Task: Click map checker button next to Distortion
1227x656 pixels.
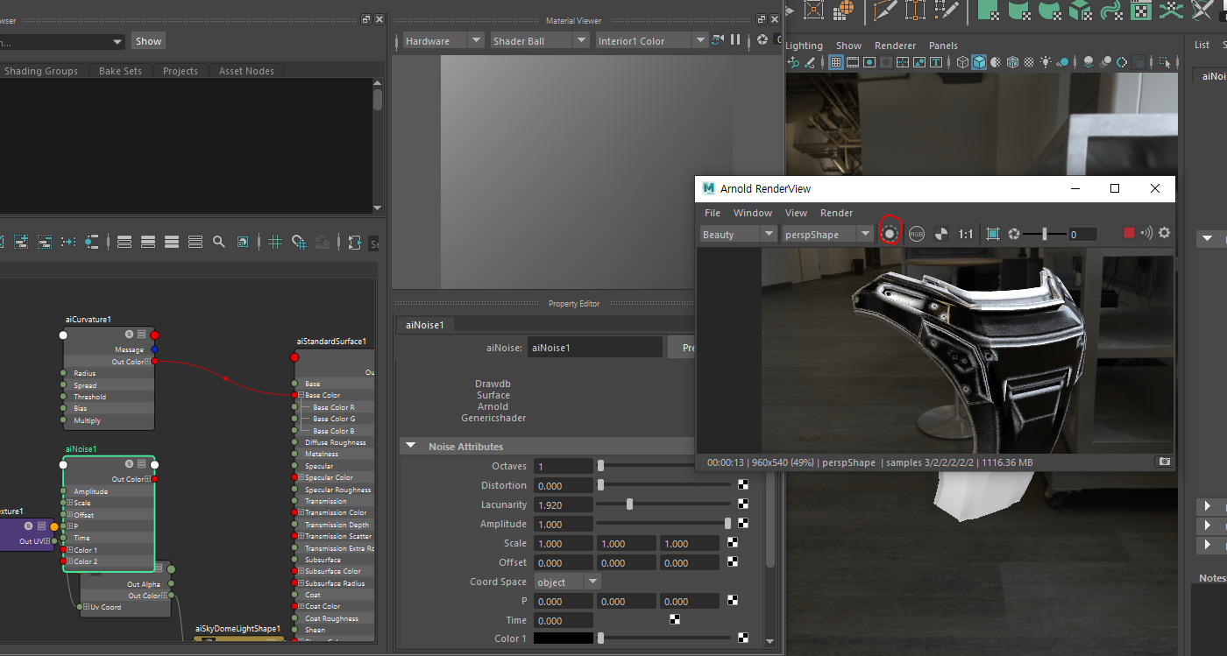Action: [x=743, y=484]
